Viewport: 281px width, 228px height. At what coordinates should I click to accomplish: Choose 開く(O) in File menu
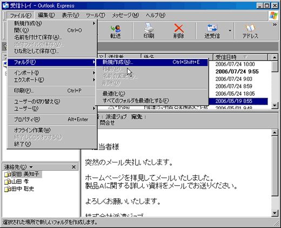click(52, 30)
